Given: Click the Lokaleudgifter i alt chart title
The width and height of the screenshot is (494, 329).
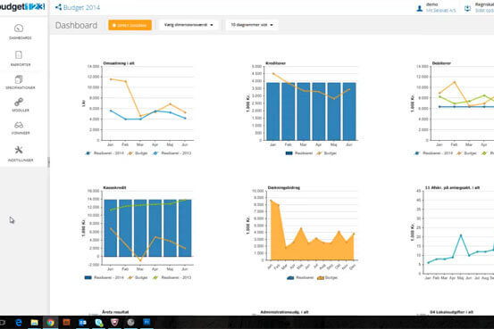Looking at the screenshot, I should click(x=451, y=312).
